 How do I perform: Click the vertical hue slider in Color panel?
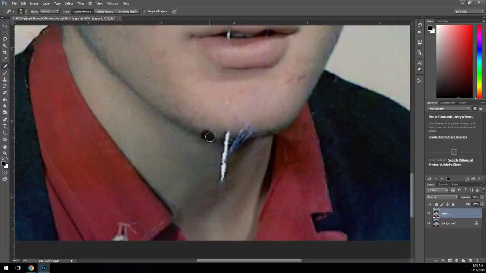pyautogui.click(x=479, y=61)
